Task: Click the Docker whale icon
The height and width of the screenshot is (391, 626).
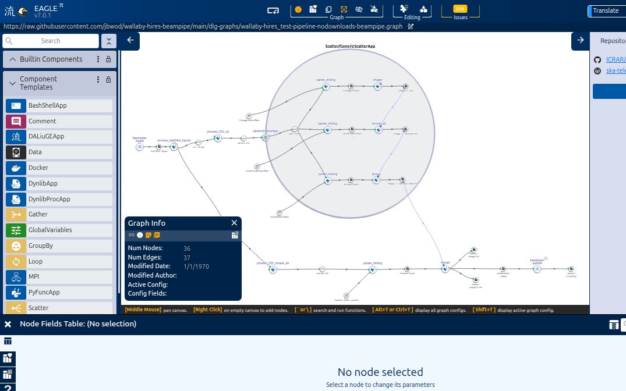Action: click(16, 168)
